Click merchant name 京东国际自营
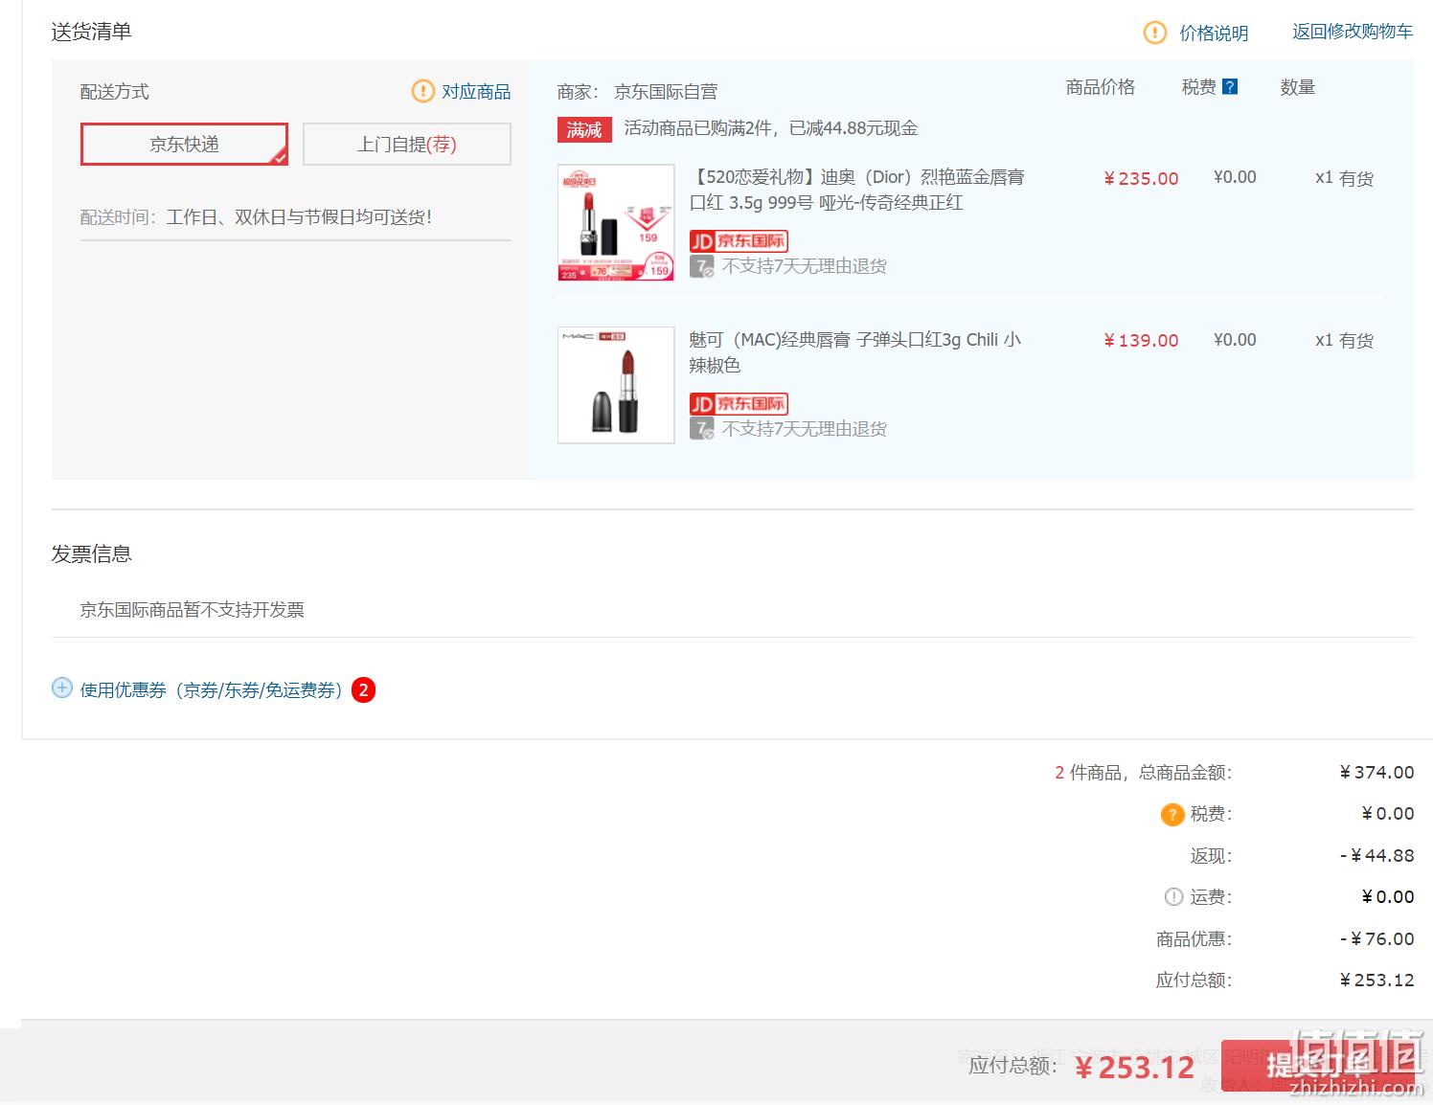Screen dimensions: 1433x1105 pos(666,92)
